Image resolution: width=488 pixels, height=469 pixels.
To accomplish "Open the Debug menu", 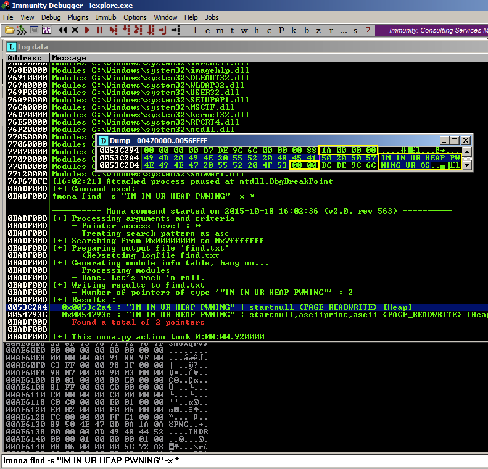I will 51,17.
